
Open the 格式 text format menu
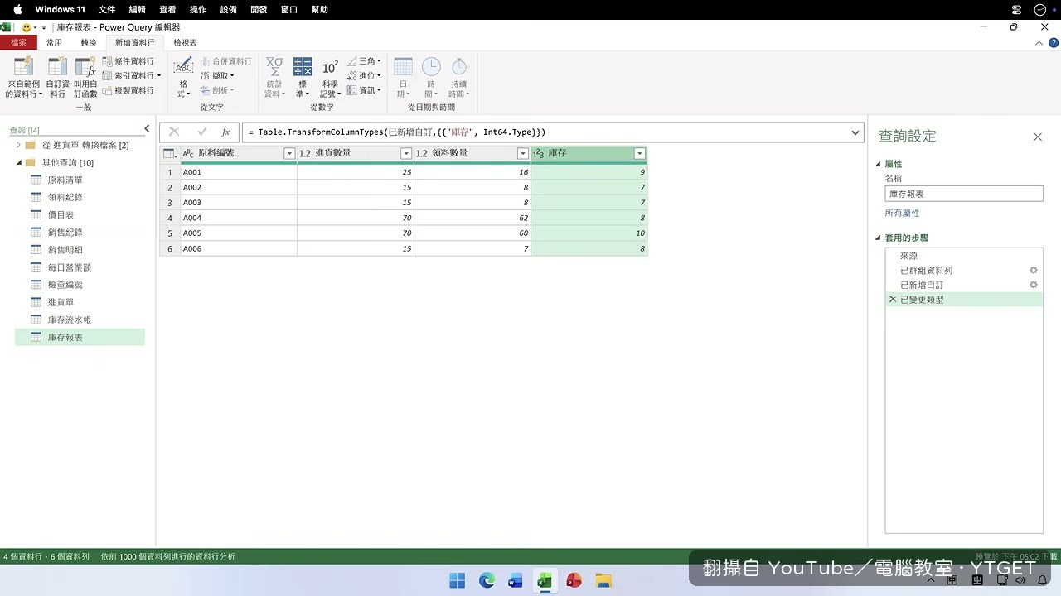click(x=183, y=78)
